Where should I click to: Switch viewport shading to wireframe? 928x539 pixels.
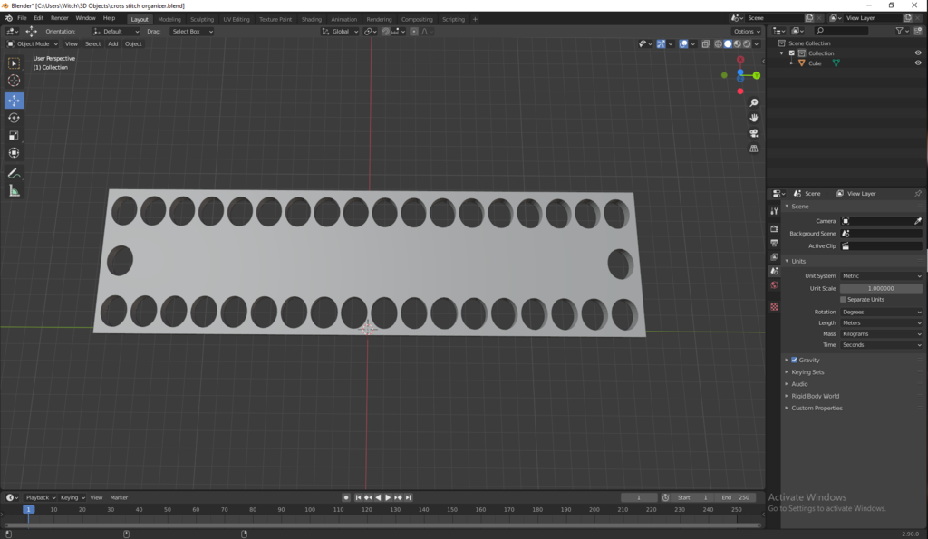[x=718, y=43]
